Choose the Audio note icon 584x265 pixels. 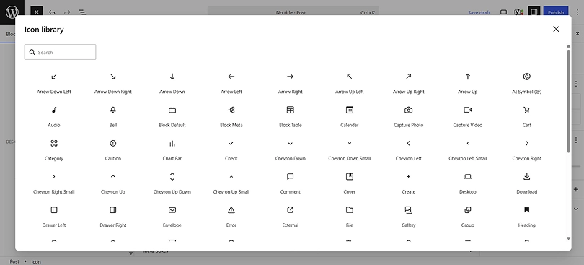pyautogui.click(x=54, y=110)
